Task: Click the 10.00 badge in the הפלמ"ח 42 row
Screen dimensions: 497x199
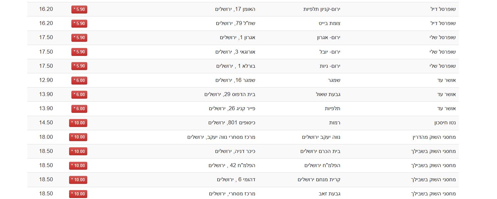Action: point(78,165)
